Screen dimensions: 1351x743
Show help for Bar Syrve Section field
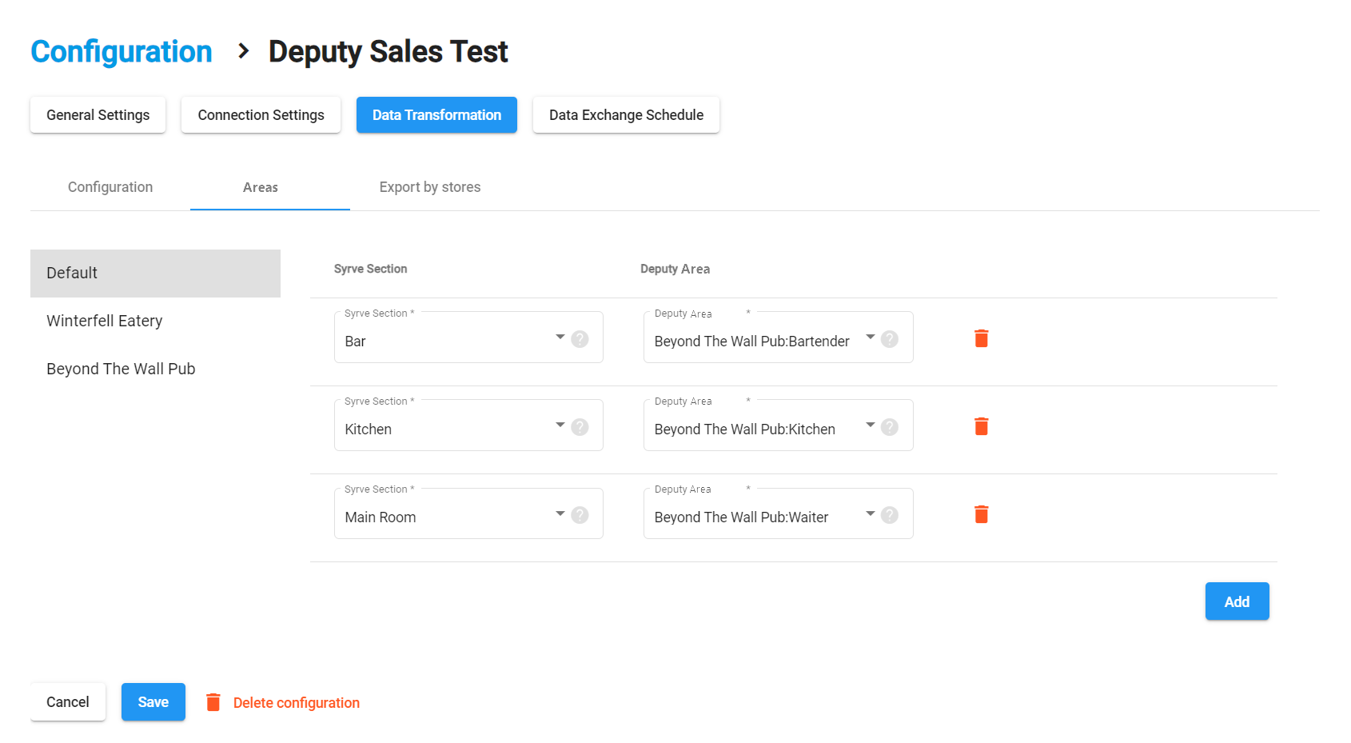(x=580, y=339)
